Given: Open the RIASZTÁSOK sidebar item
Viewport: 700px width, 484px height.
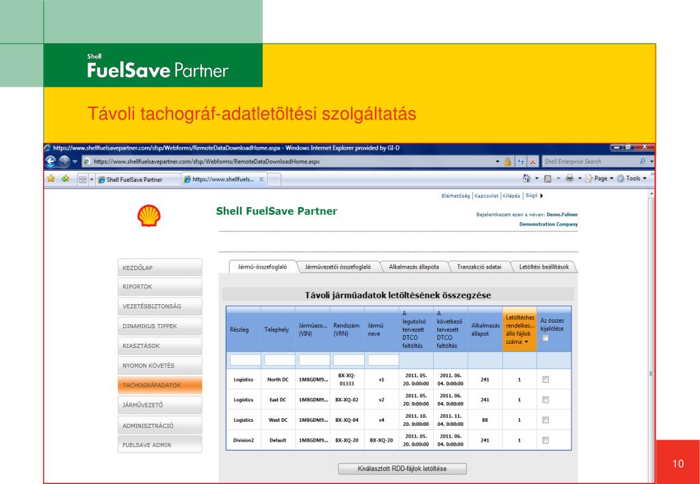Looking at the screenshot, I should click(x=160, y=346).
